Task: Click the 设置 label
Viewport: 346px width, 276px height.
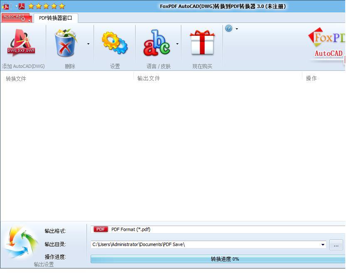Action: 115,66
